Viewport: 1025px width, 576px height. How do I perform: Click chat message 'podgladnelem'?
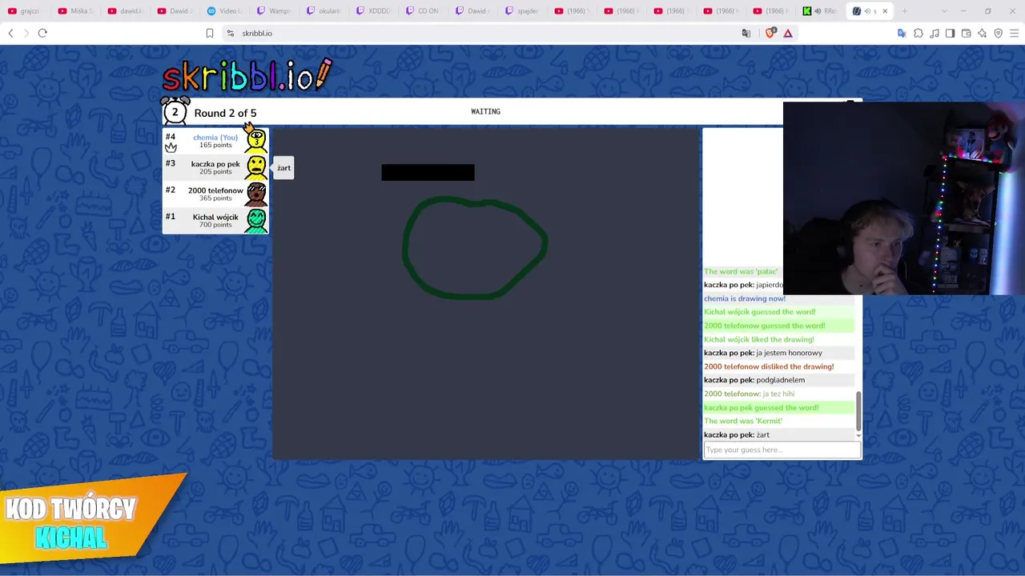click(781, 380)
